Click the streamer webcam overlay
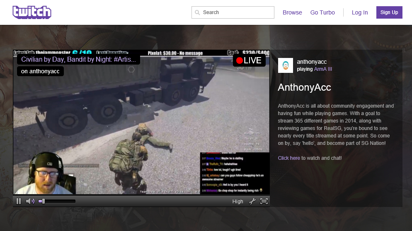 coord(45,173)
